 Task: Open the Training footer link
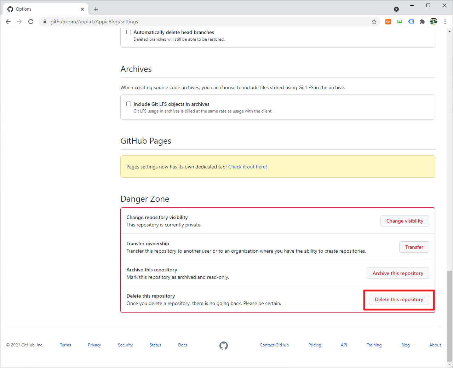tap(374, 345)
